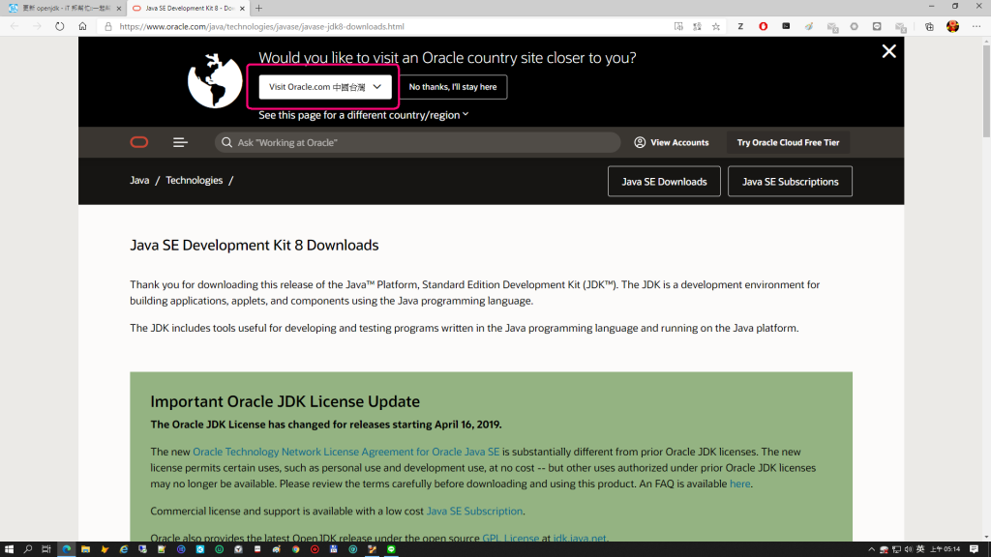Viewport: 991px width, 557px height.
Task: Click the translate page icon
Action: [697, 26]
